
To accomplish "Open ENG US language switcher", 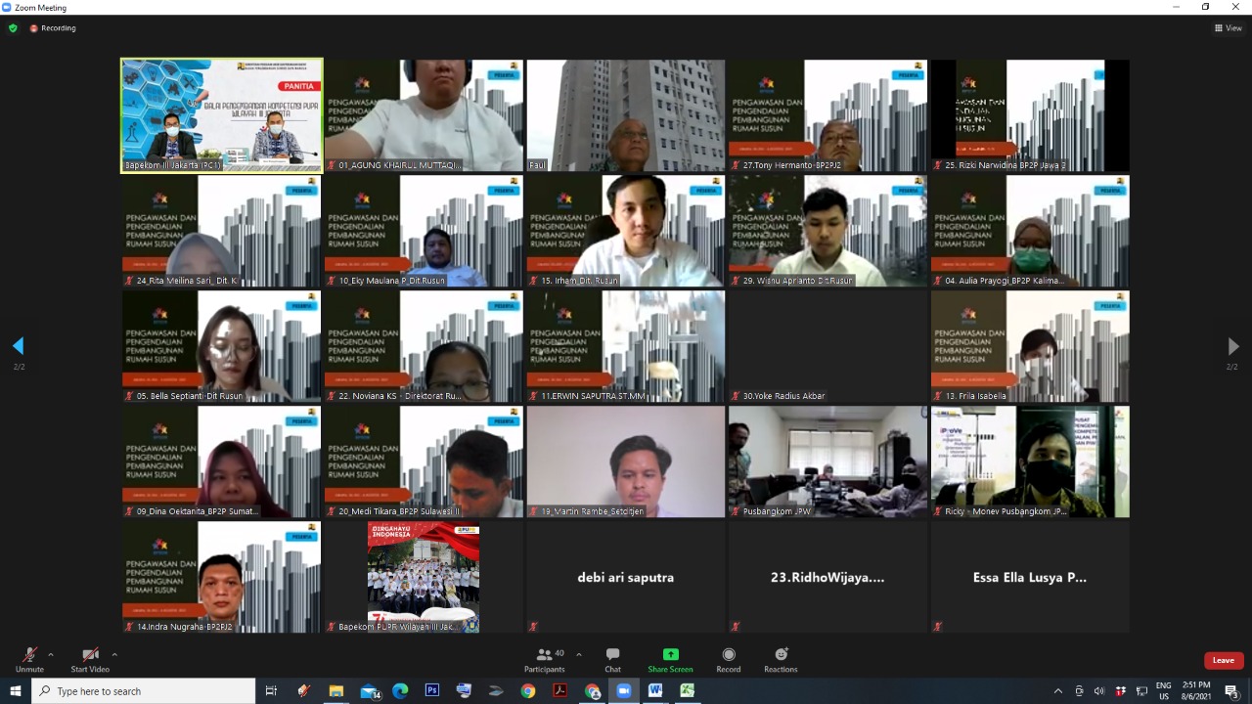I will [x=1164, y=691].
